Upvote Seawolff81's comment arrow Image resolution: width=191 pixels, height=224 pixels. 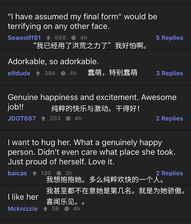pos(48,38)
